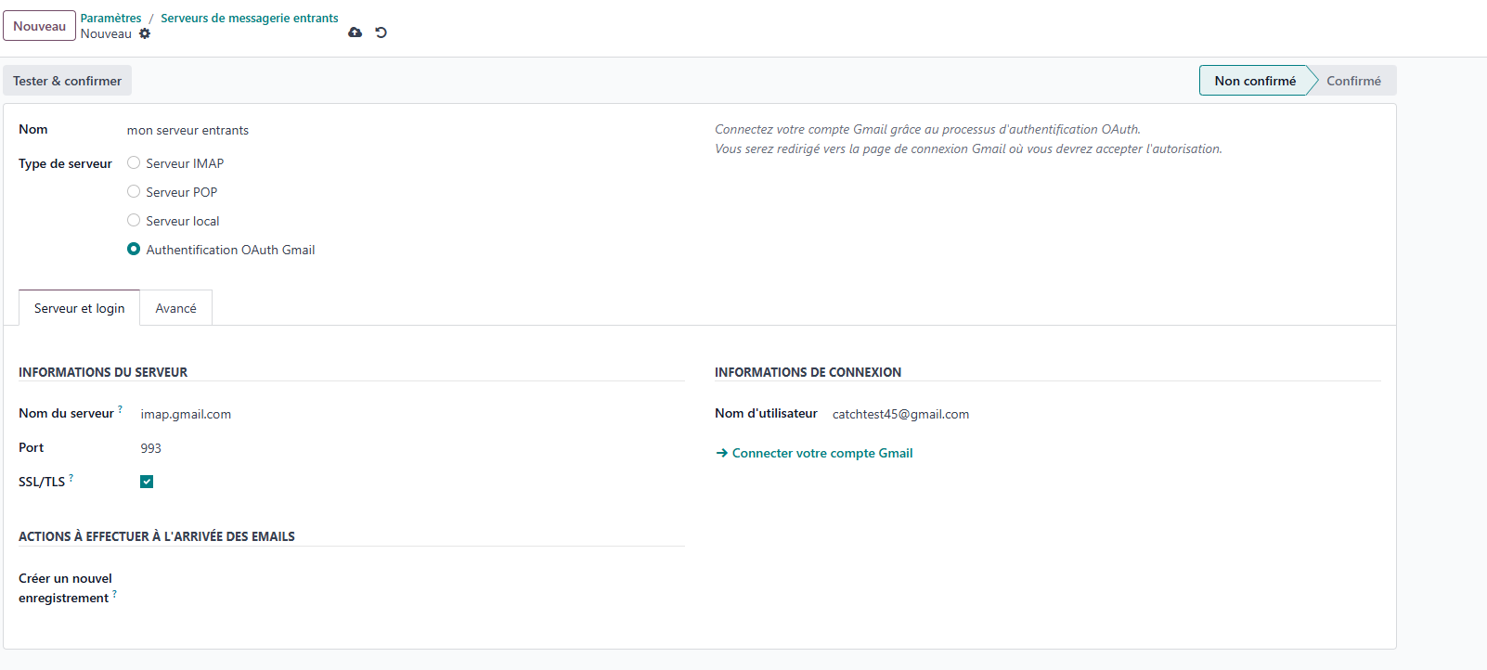This screenshot has height=670, width=1487.
Task: Click the Nom d'utilisateur label
Action: [x=766, y=413]
